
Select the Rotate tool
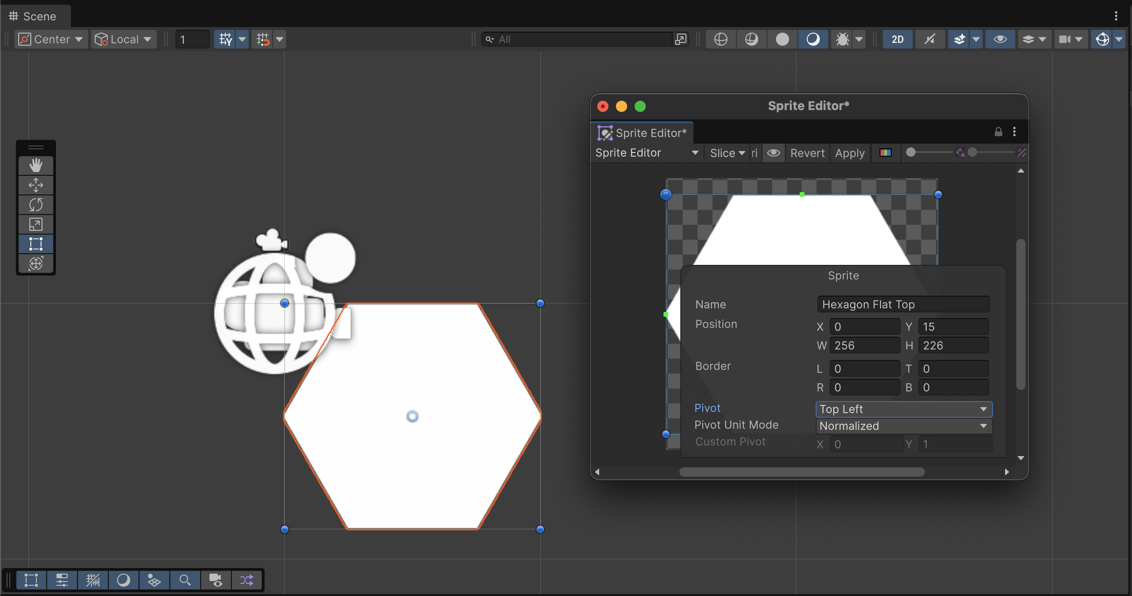pos(36,205)
